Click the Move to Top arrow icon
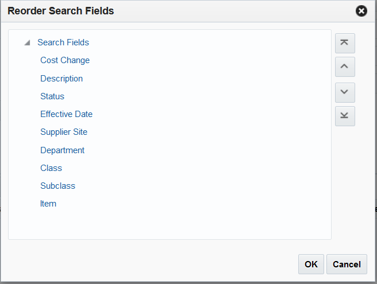The height and width of the screenshot is (284, 377). click(x=345, y=43)
